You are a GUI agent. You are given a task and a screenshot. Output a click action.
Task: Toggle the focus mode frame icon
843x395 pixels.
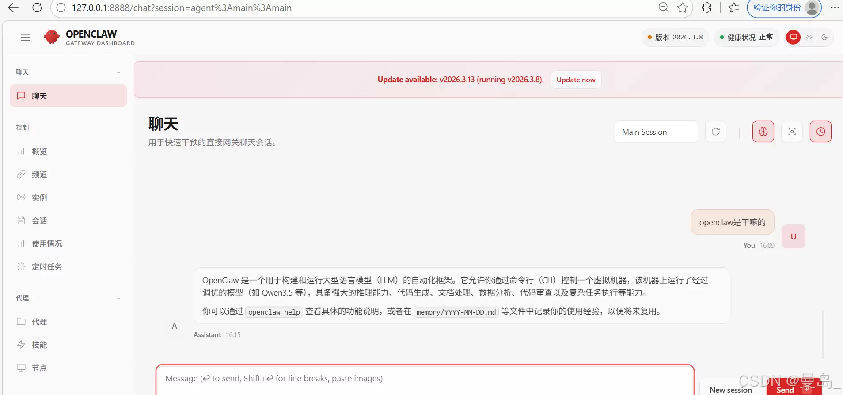tap(792, 132)
